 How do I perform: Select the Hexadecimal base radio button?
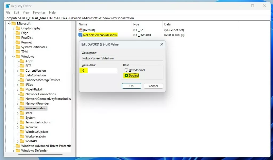pyautogui.click(x=126, y=70)
